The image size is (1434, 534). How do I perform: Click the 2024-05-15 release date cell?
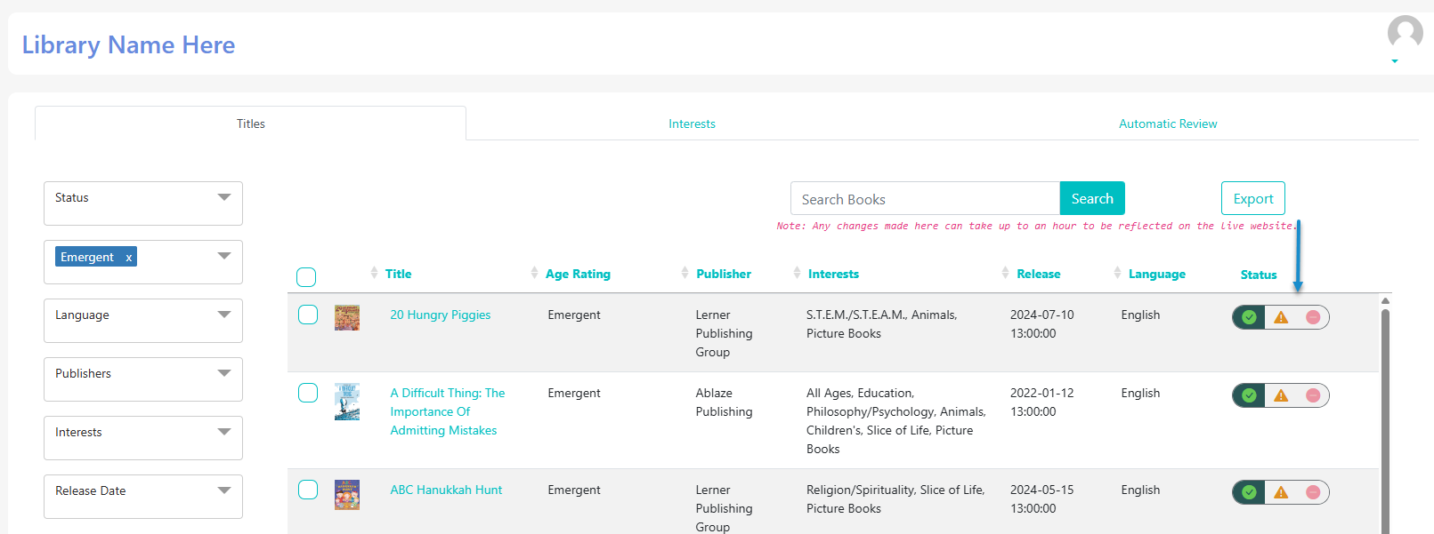click(1042, 499)
